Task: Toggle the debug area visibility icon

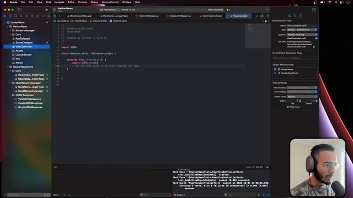Action: tap(267, 167)
